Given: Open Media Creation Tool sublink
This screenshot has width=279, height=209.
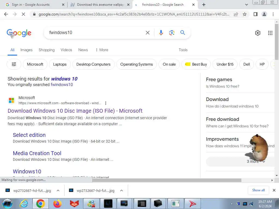Looking at the screenshot, I should 37,153.
